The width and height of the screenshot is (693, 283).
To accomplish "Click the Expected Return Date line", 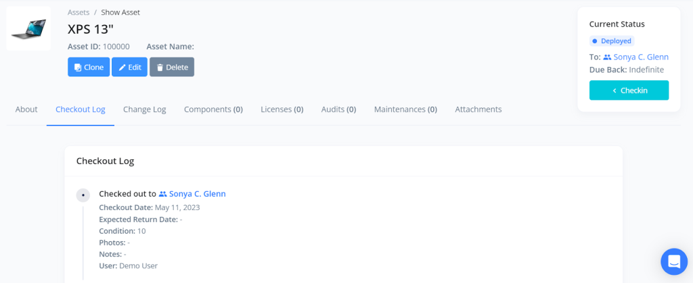I will tap(141, 220).
